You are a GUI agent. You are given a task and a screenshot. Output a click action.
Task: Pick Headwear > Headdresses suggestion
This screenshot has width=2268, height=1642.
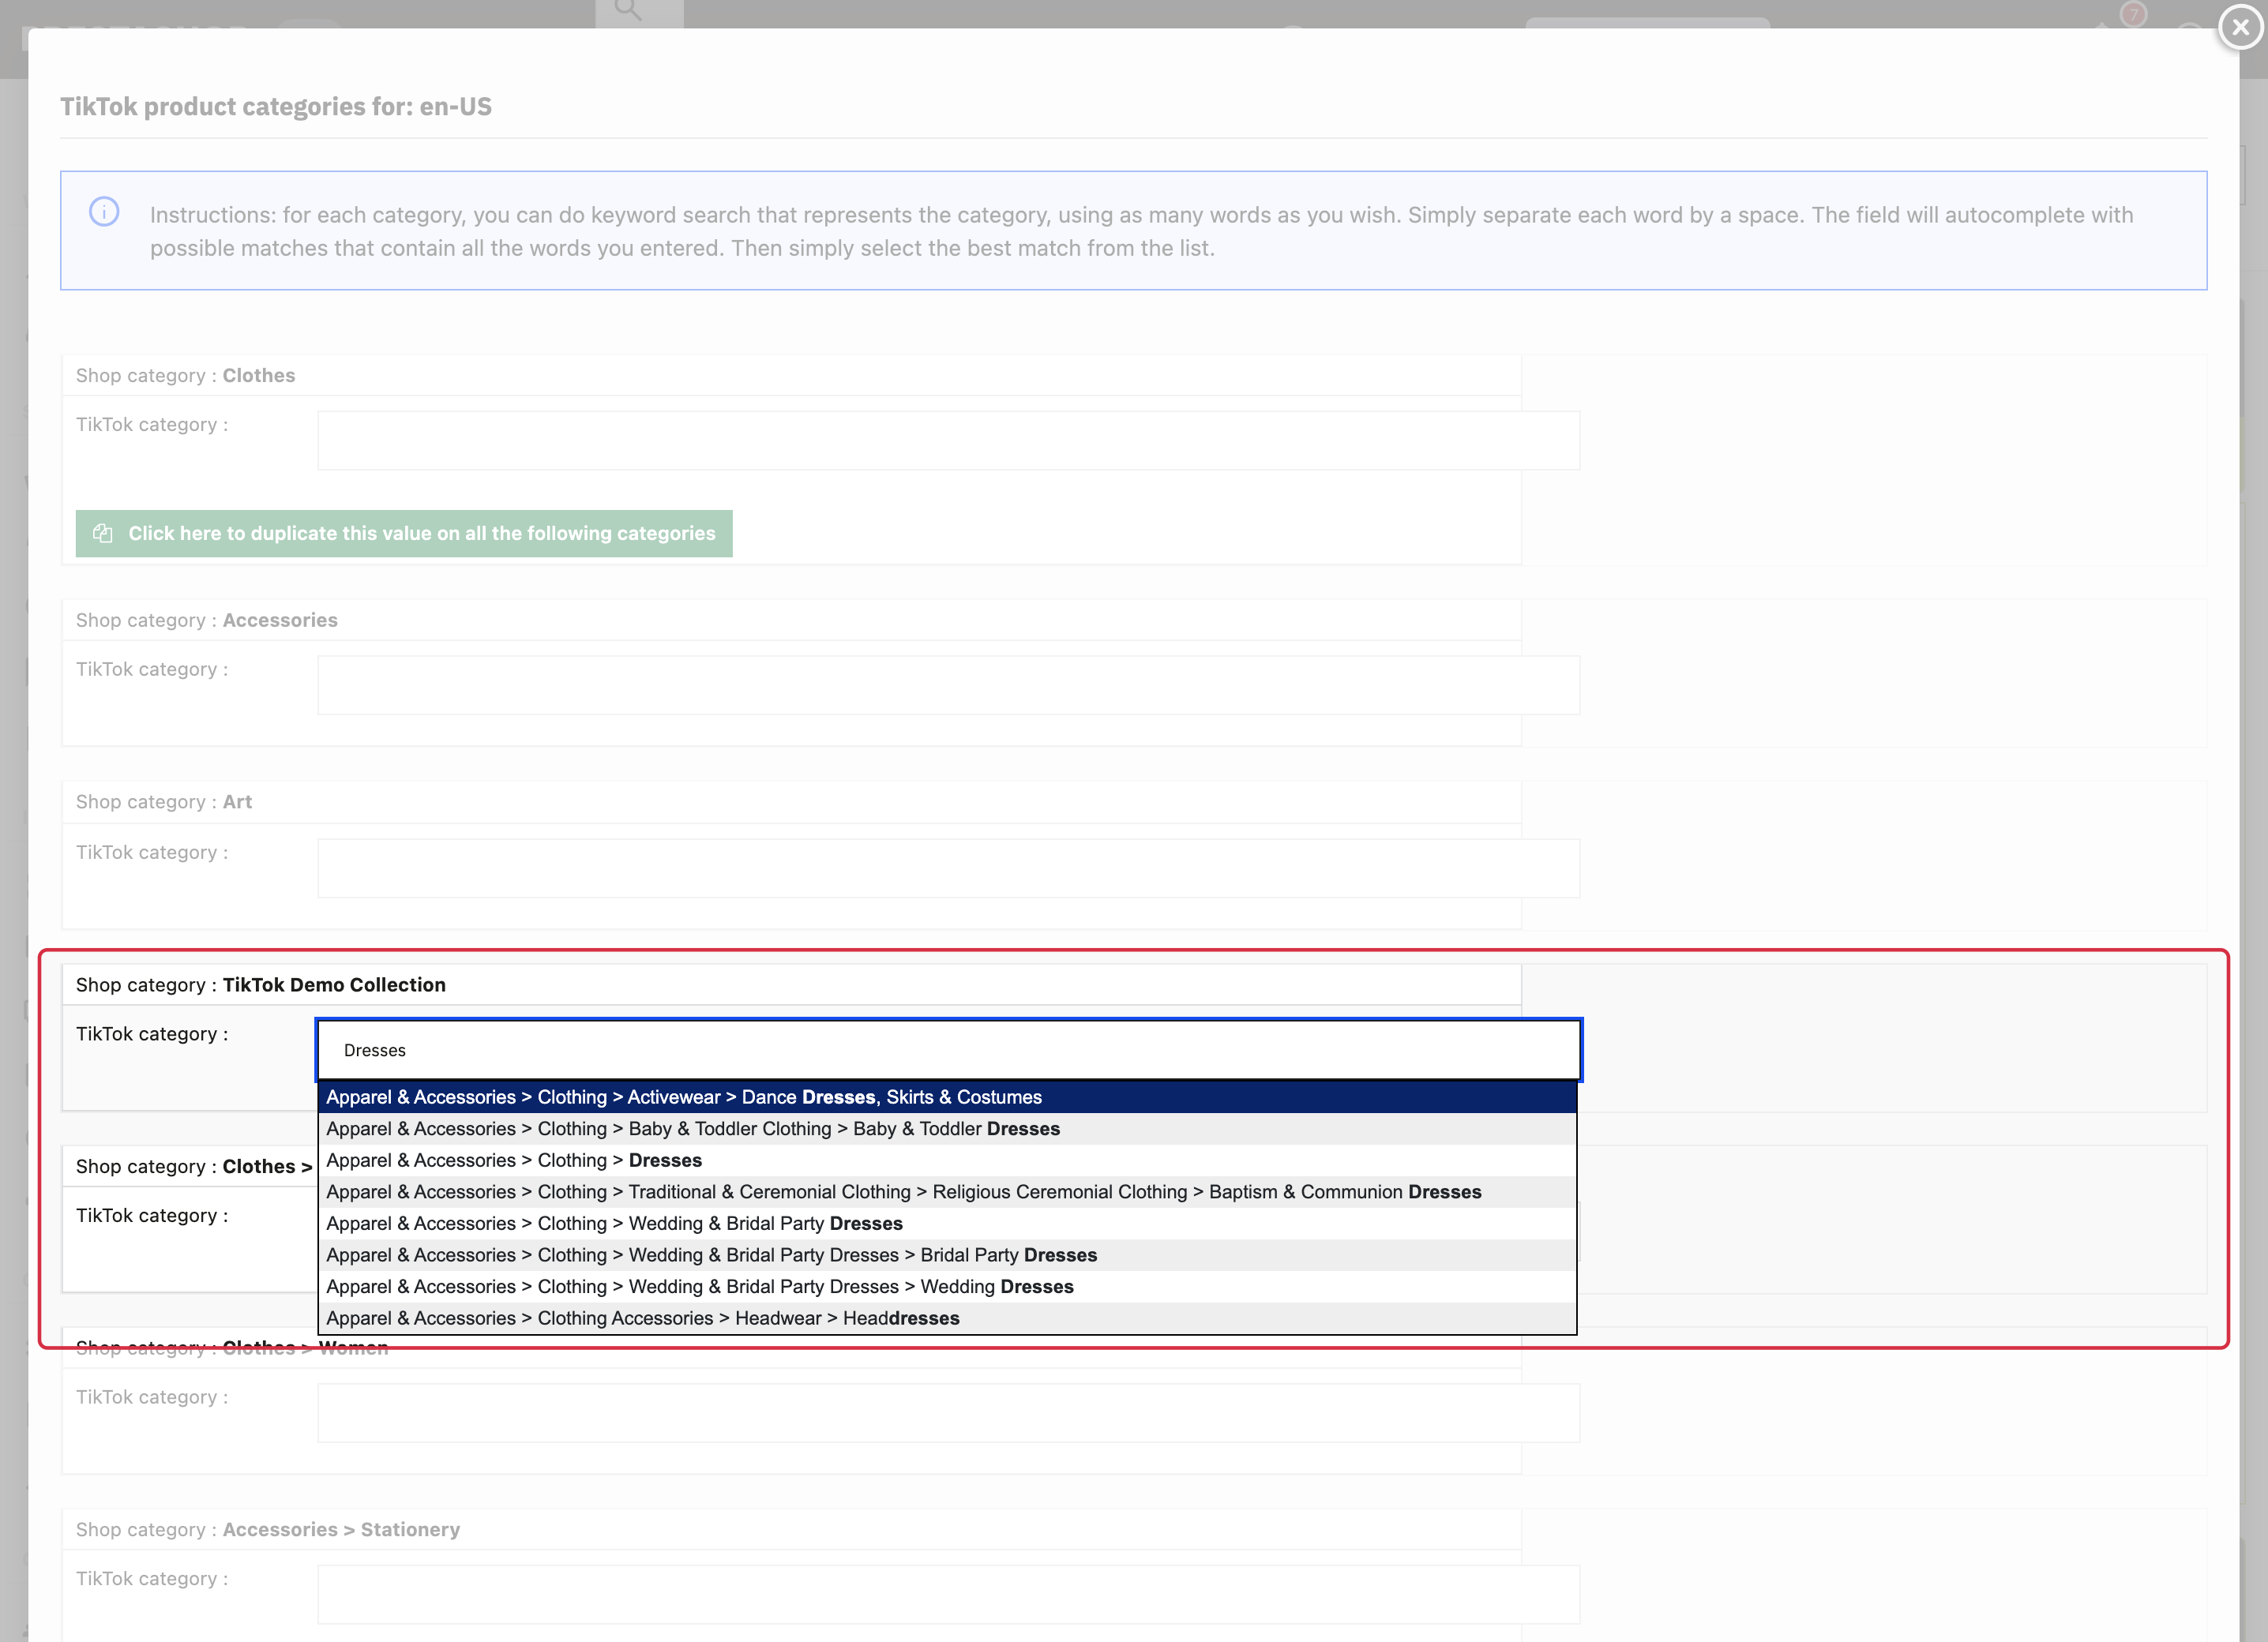(x=947, y=1318)
